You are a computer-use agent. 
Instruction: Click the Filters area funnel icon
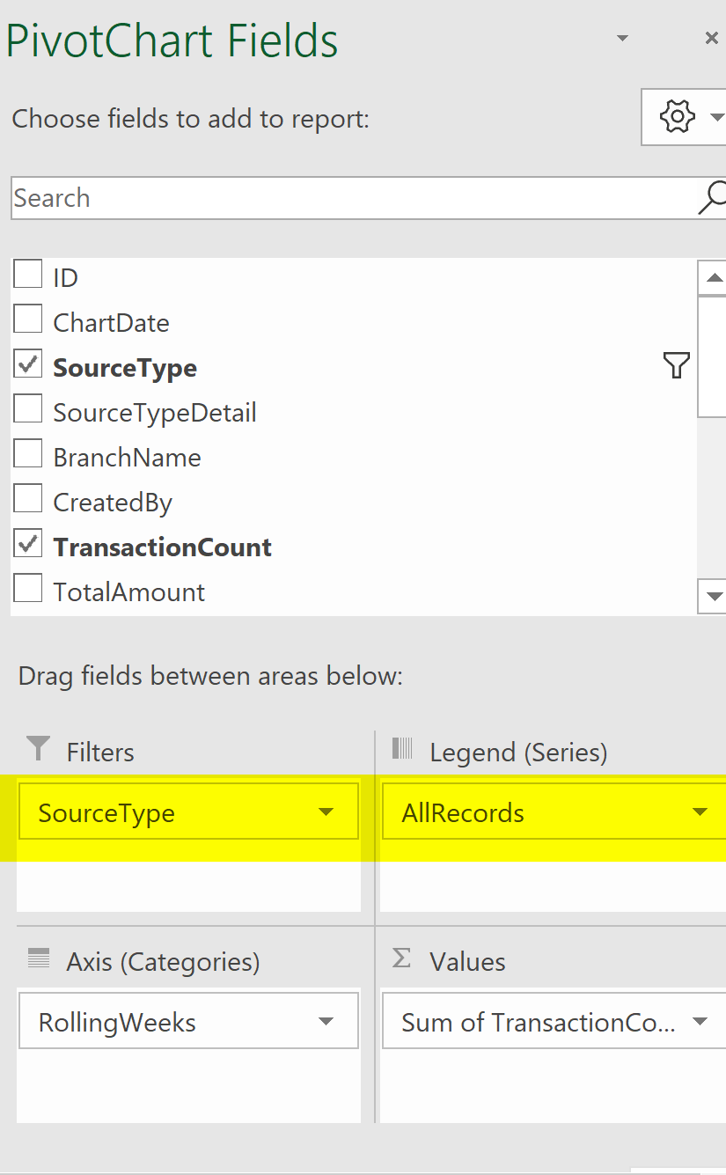[x=39, y=749]
